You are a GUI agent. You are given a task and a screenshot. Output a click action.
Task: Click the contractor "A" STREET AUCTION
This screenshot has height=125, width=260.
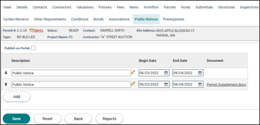(116, 37)
